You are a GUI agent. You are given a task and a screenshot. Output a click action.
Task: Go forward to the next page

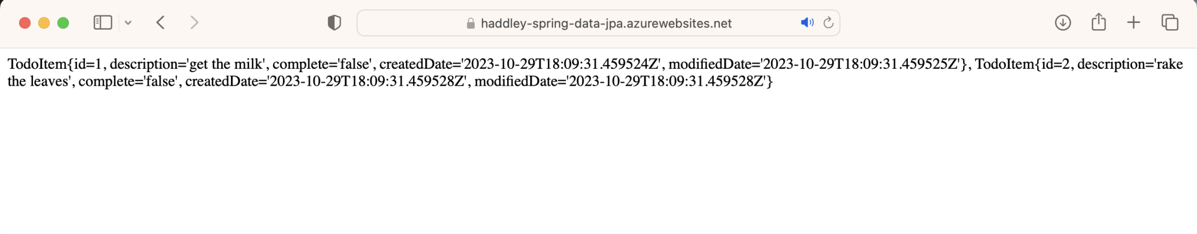194,23
